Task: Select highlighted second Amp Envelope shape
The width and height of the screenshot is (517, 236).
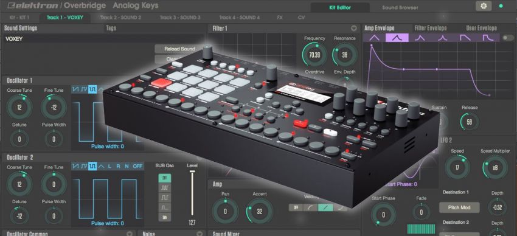Action: click(397, 38)
